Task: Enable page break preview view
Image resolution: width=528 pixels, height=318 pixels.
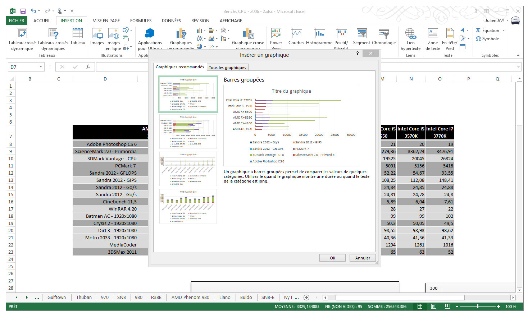Action: tap(447, 307)
